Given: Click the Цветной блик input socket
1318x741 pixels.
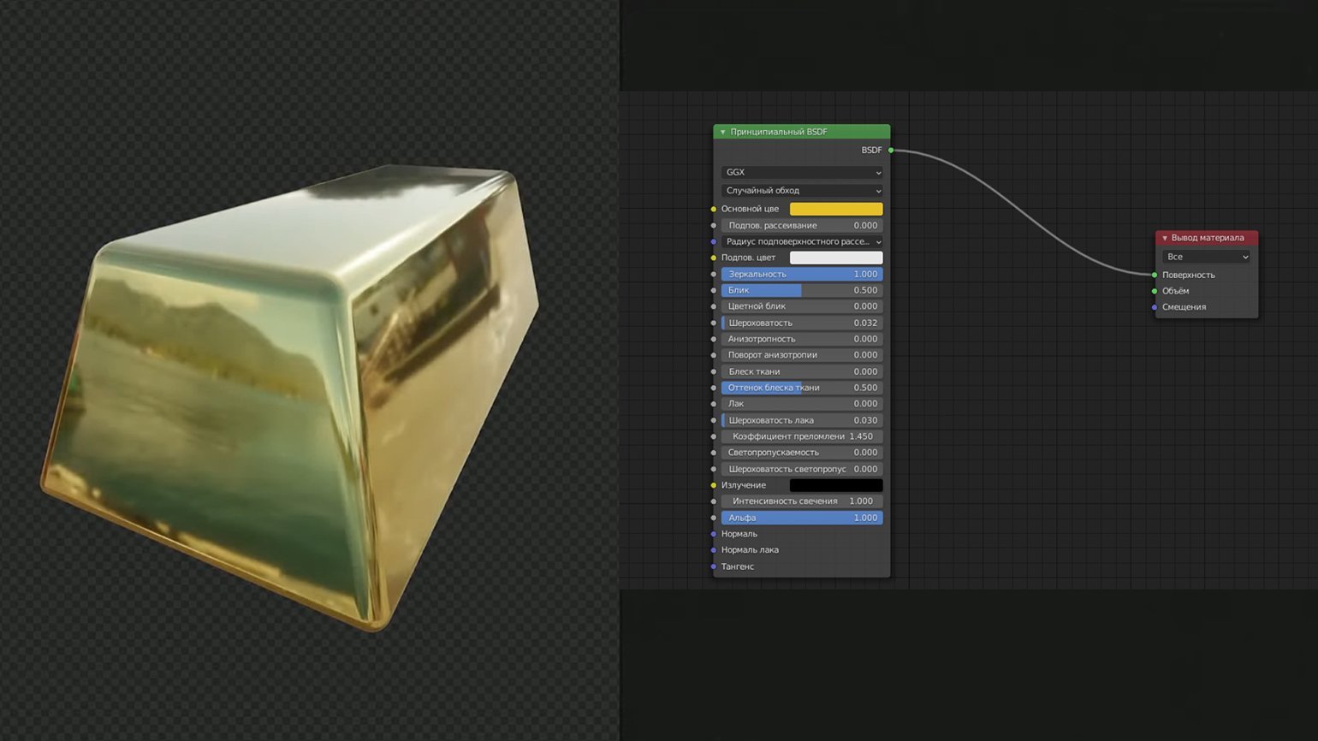Looking at the screenshot, I should pos(714,306).
